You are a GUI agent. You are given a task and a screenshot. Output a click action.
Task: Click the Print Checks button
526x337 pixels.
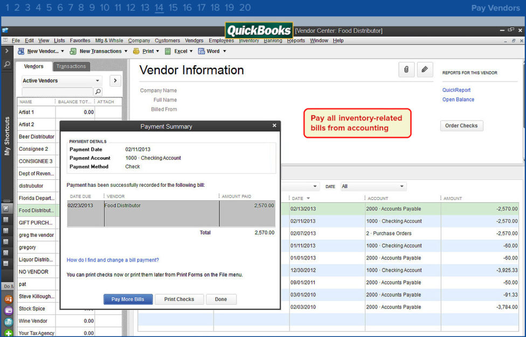(x=179, y=299)
